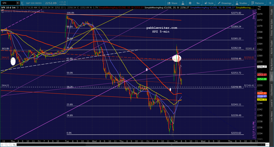Click the horizontal time scrollbar
Viewport: 274px width, 147px height.
coord(141,145)
